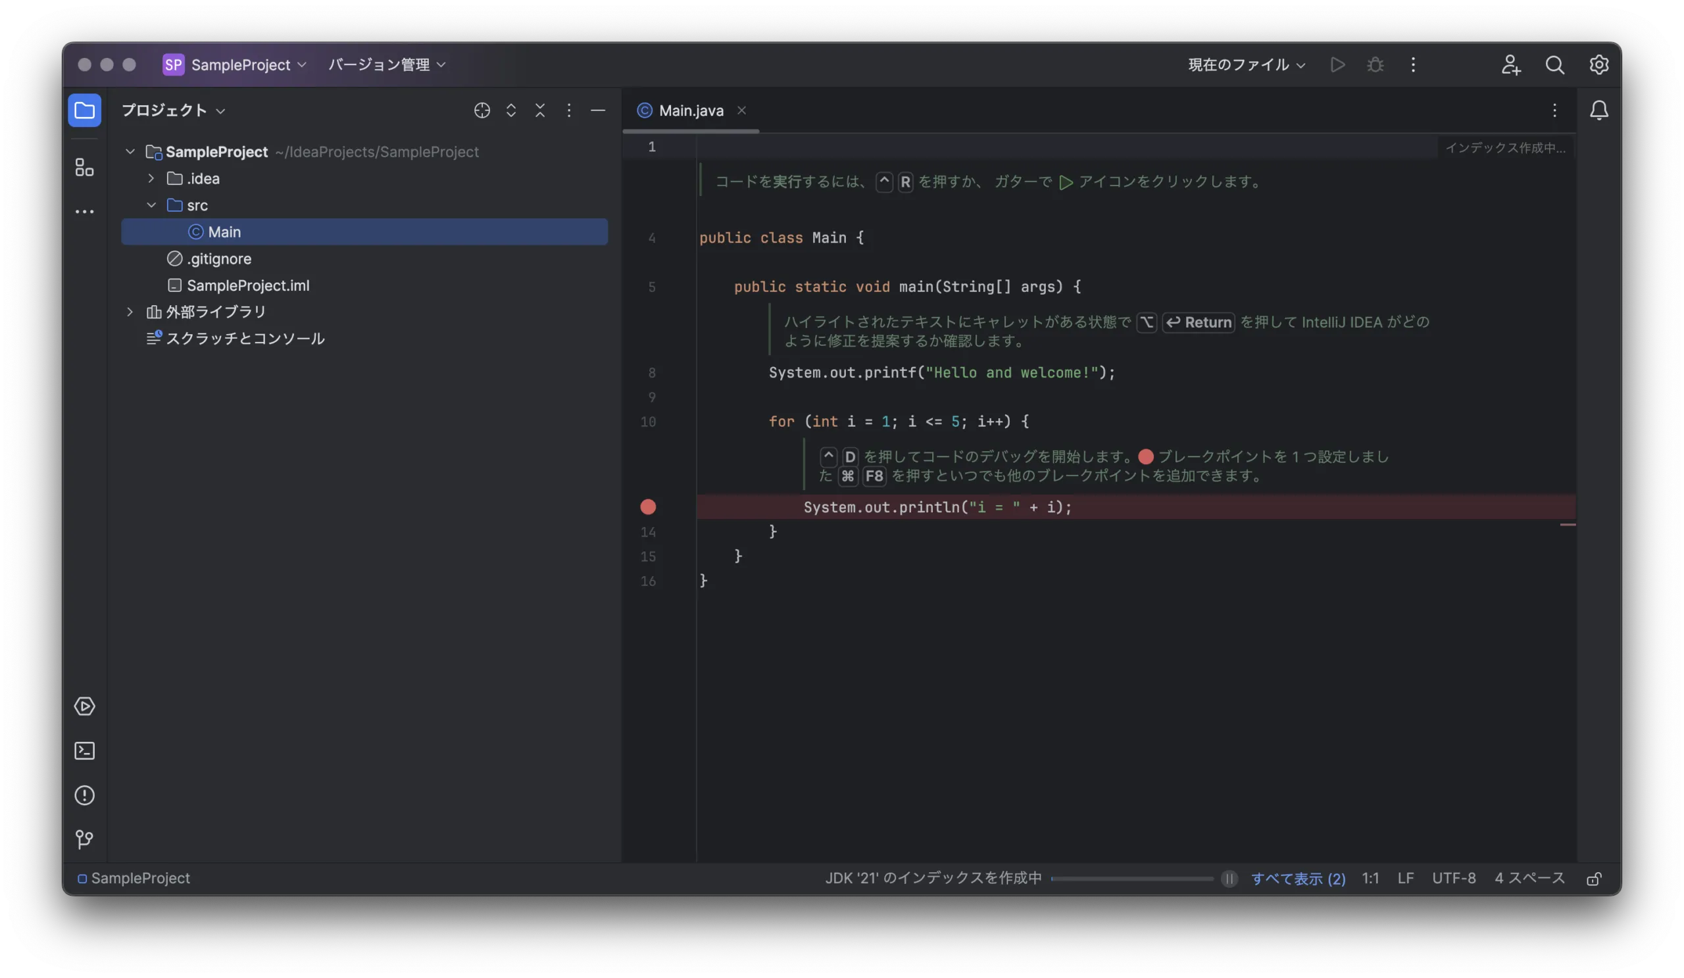Open the プロジェクト view dropdown
The height and width of the screenshot is (978, 1684).
(174, 110)
